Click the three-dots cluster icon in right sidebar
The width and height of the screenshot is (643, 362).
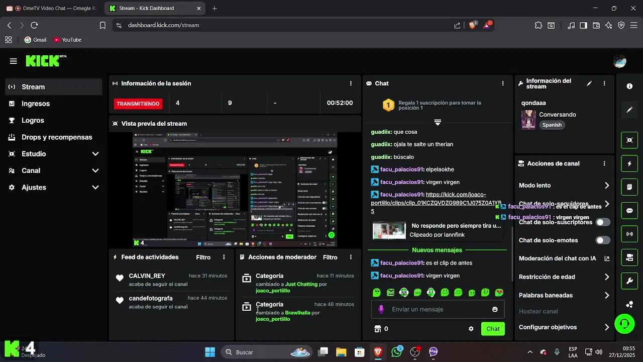tap(629, 304)
